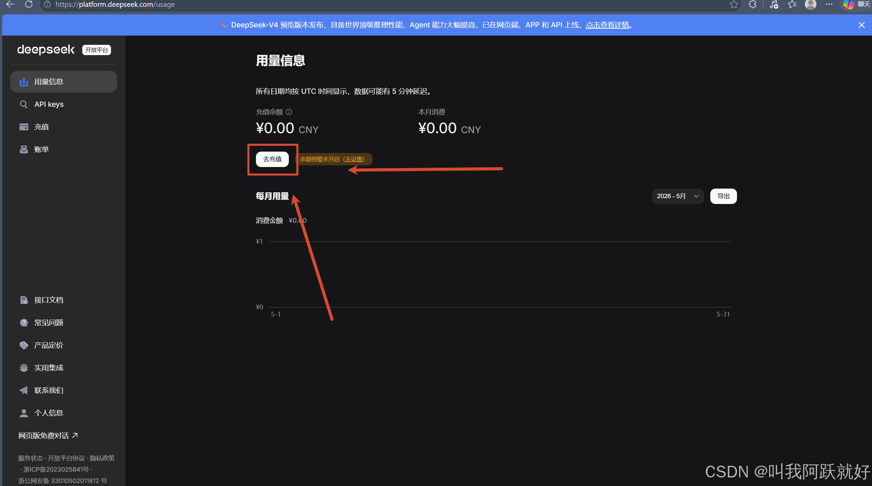Click 浙ICP备2023025841号 footer link
Screen dimensions: 872x486
56,469
